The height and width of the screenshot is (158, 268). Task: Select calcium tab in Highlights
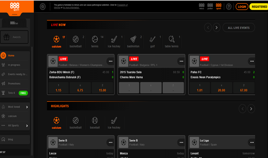pyautogui.click(x=57, y=123)
